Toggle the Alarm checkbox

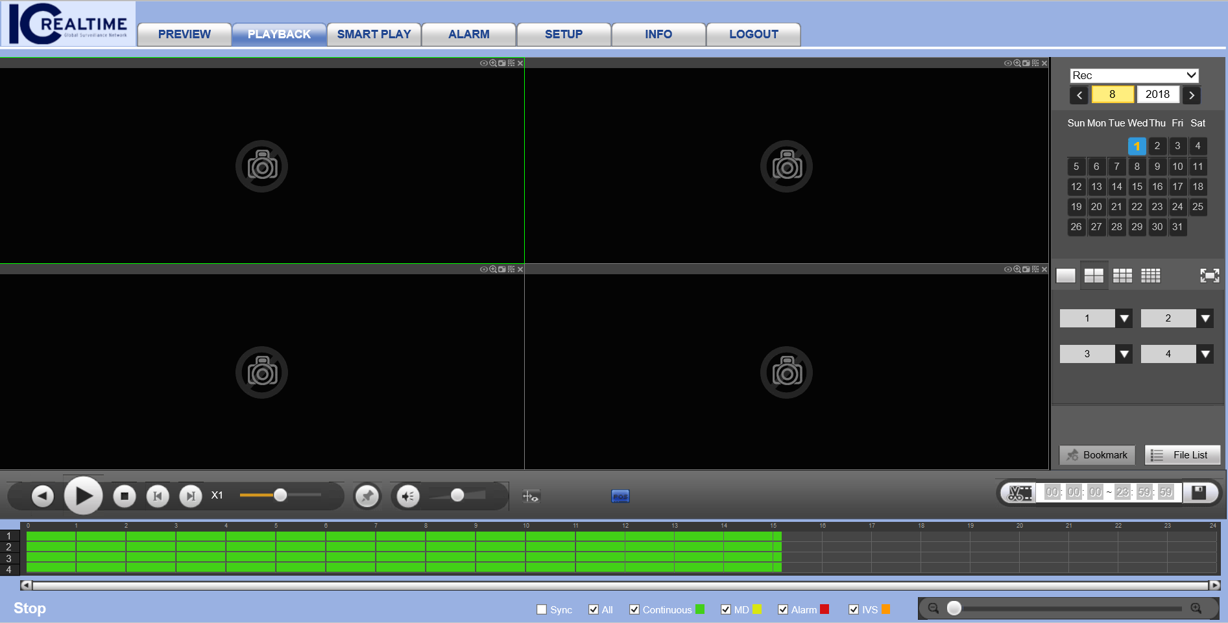[783, 609]
